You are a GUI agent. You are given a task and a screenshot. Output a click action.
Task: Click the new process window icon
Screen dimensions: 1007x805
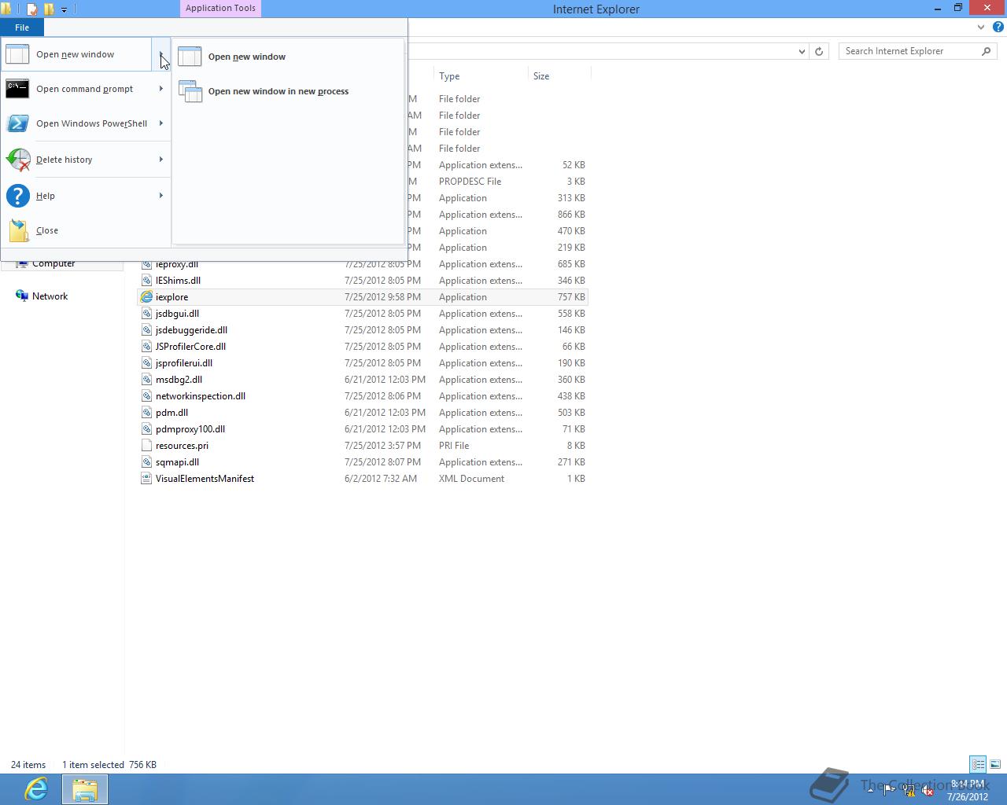click(190, 91)
